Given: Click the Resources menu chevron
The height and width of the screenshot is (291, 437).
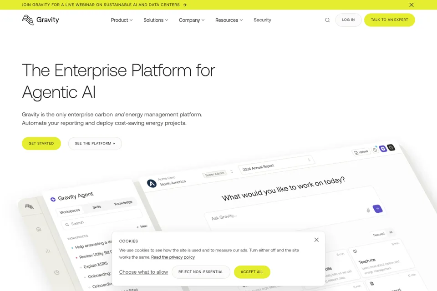Looking at the screenshot, I should point(241,20).
